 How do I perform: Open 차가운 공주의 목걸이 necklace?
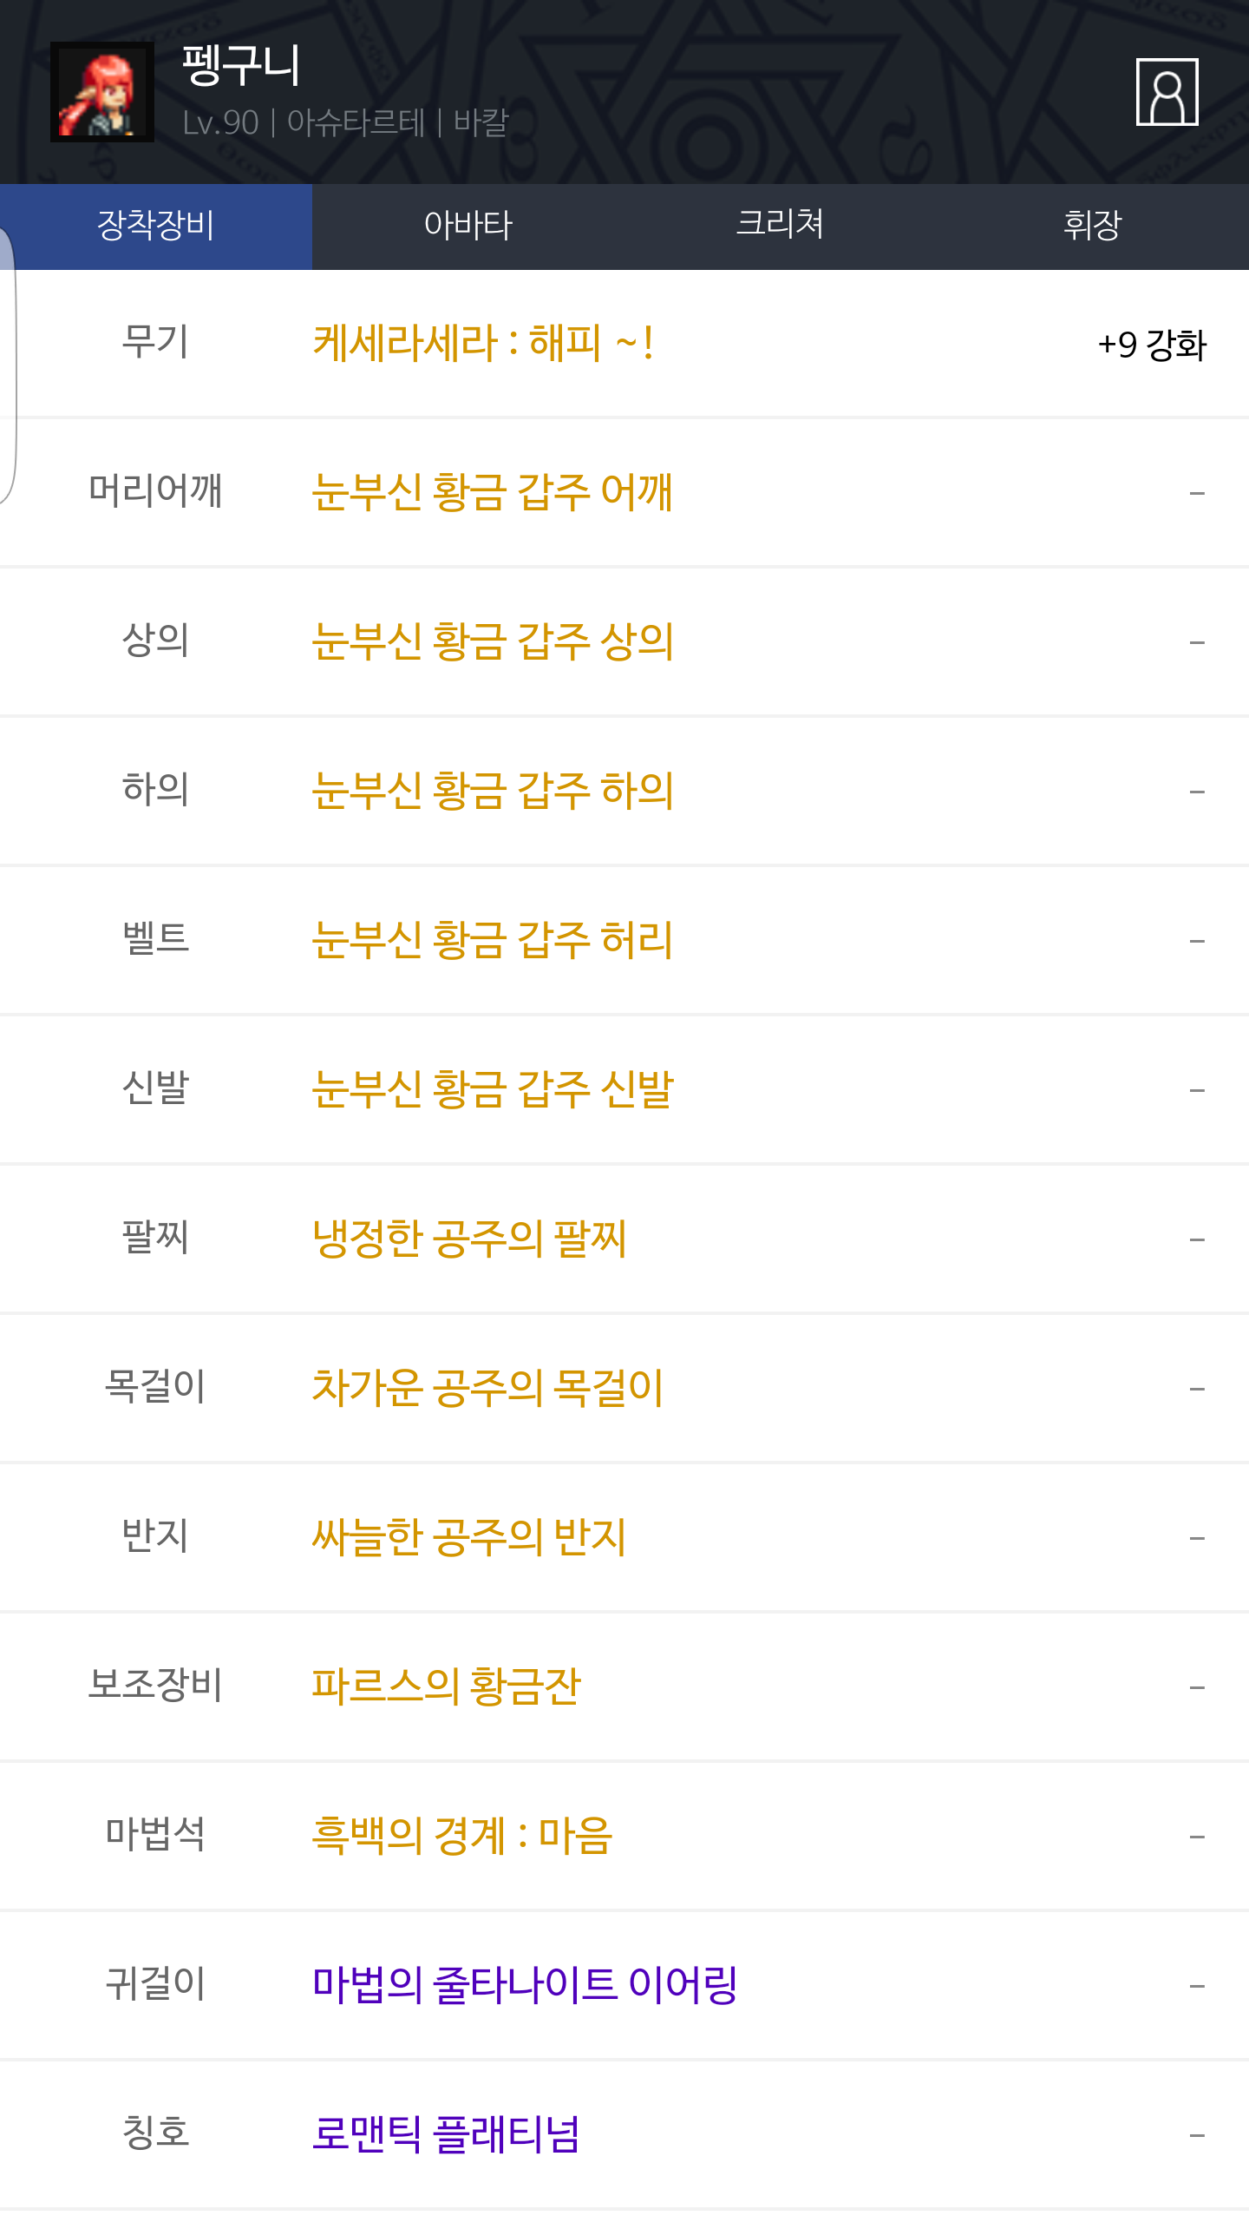point(487,1388)
